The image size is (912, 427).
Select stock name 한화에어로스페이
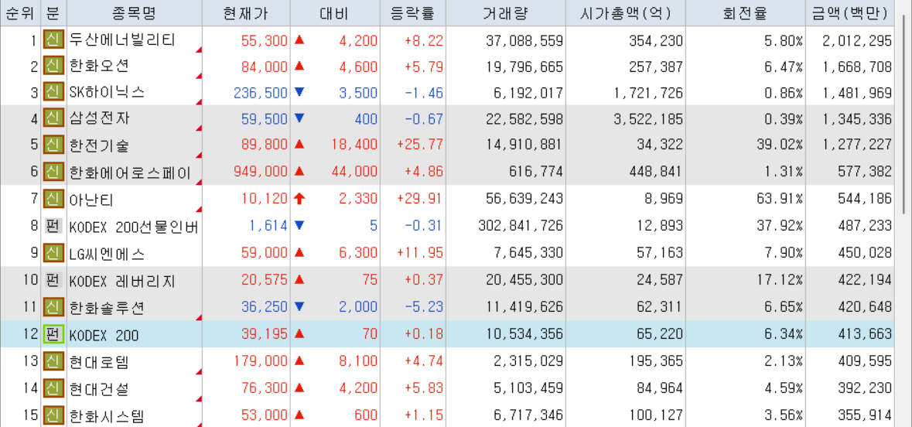130,173
